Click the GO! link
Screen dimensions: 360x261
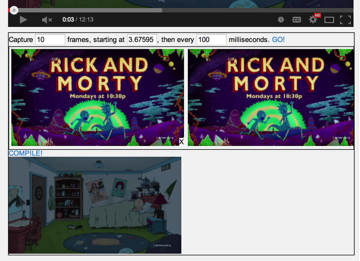click(278, 40)
